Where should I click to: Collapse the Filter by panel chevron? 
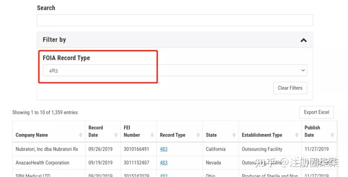pos(304,40)
